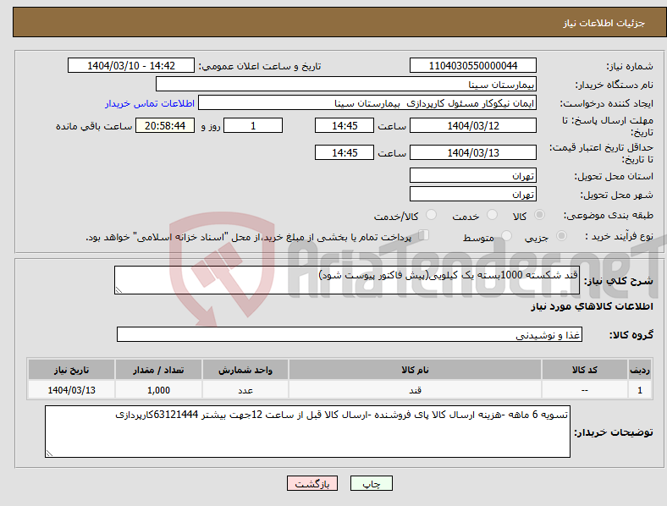The width and height of the screenshot is (667, 506).
Task: Open the اطلاعات تماس خریدار link
Action: coord(150,103)
